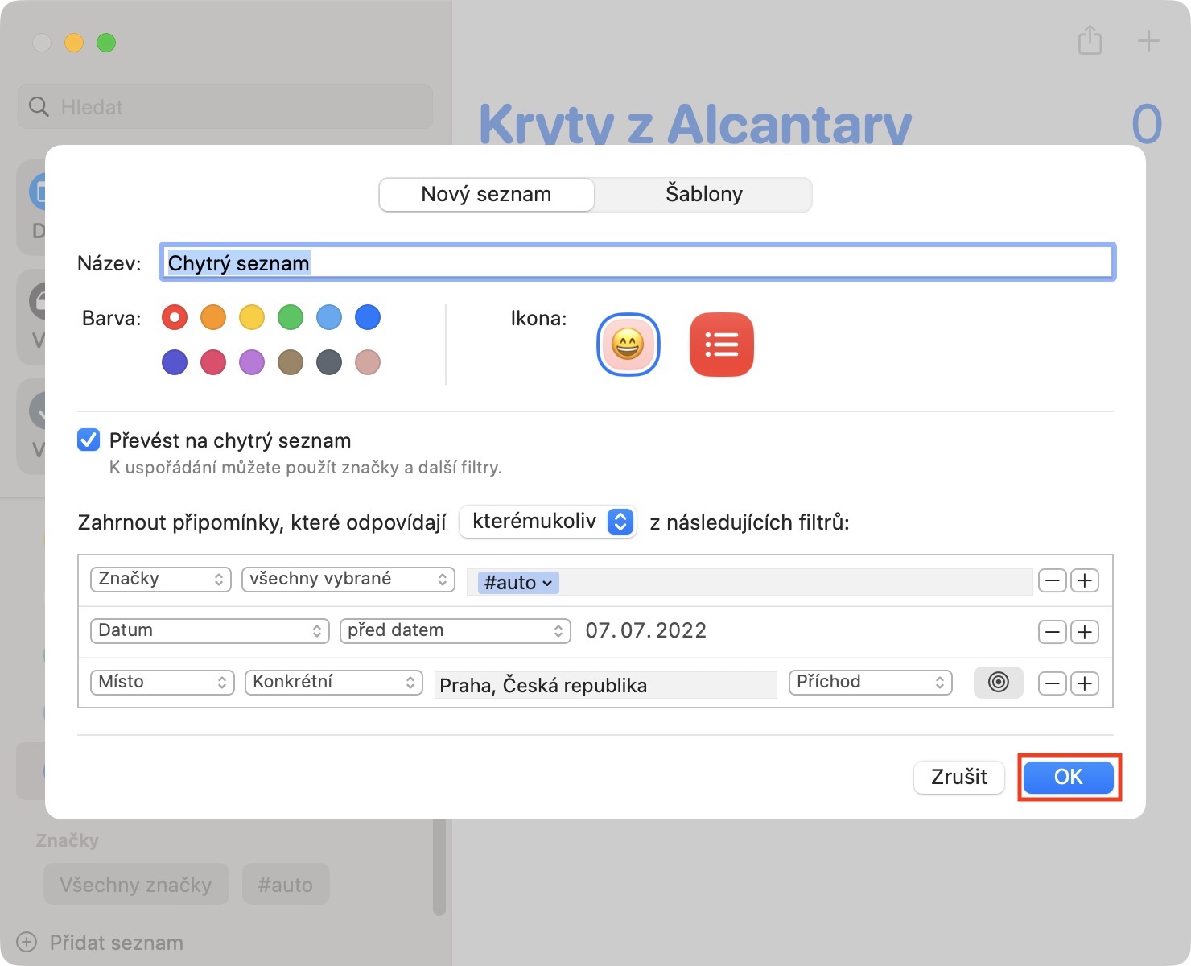Click the location target icon for Praha

click(998, 683)
